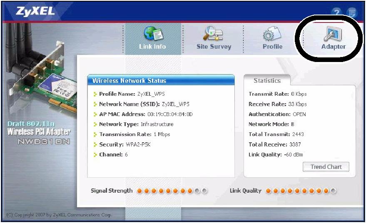Image resolution: width=366 pixels, height=223 pixels.
Task: Switch to the Link Info tab label
Action: 152,47
